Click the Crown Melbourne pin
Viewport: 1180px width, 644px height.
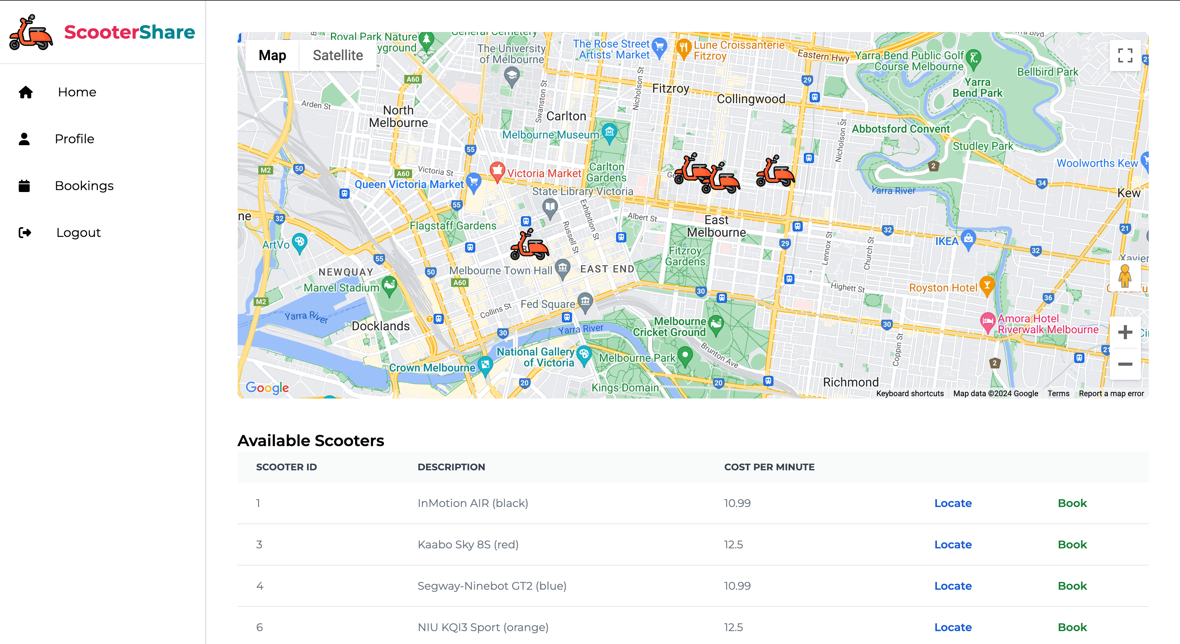tap(485, 366)
